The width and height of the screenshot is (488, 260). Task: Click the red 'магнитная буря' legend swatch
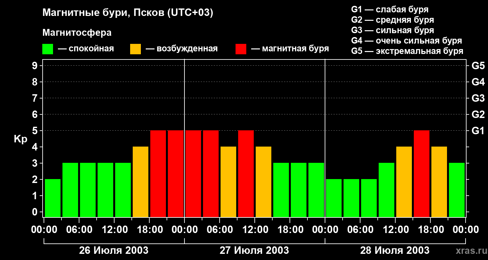[241, 49]
